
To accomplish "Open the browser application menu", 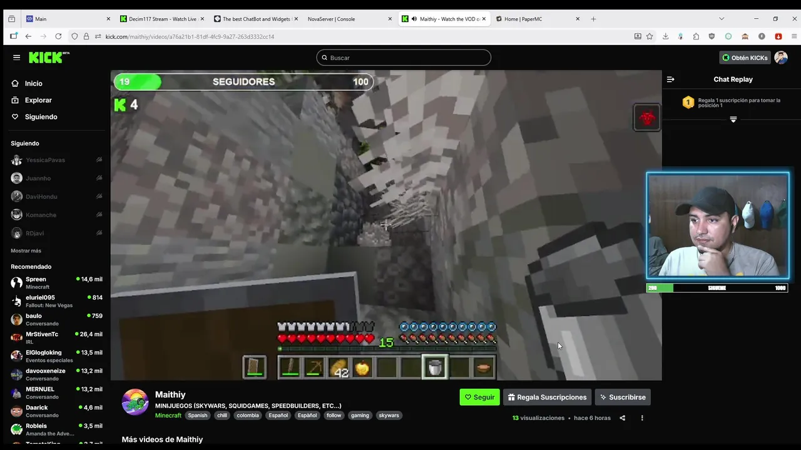I will coord(793,36).
